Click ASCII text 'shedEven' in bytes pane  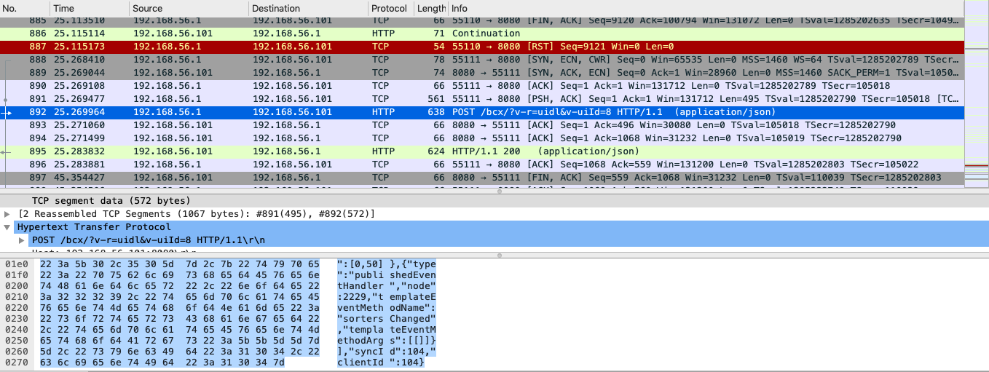[x=411, y=274]
